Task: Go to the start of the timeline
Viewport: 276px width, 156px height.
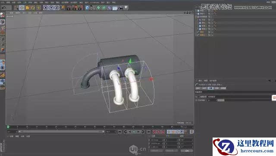Action: [x=119, y=132]
